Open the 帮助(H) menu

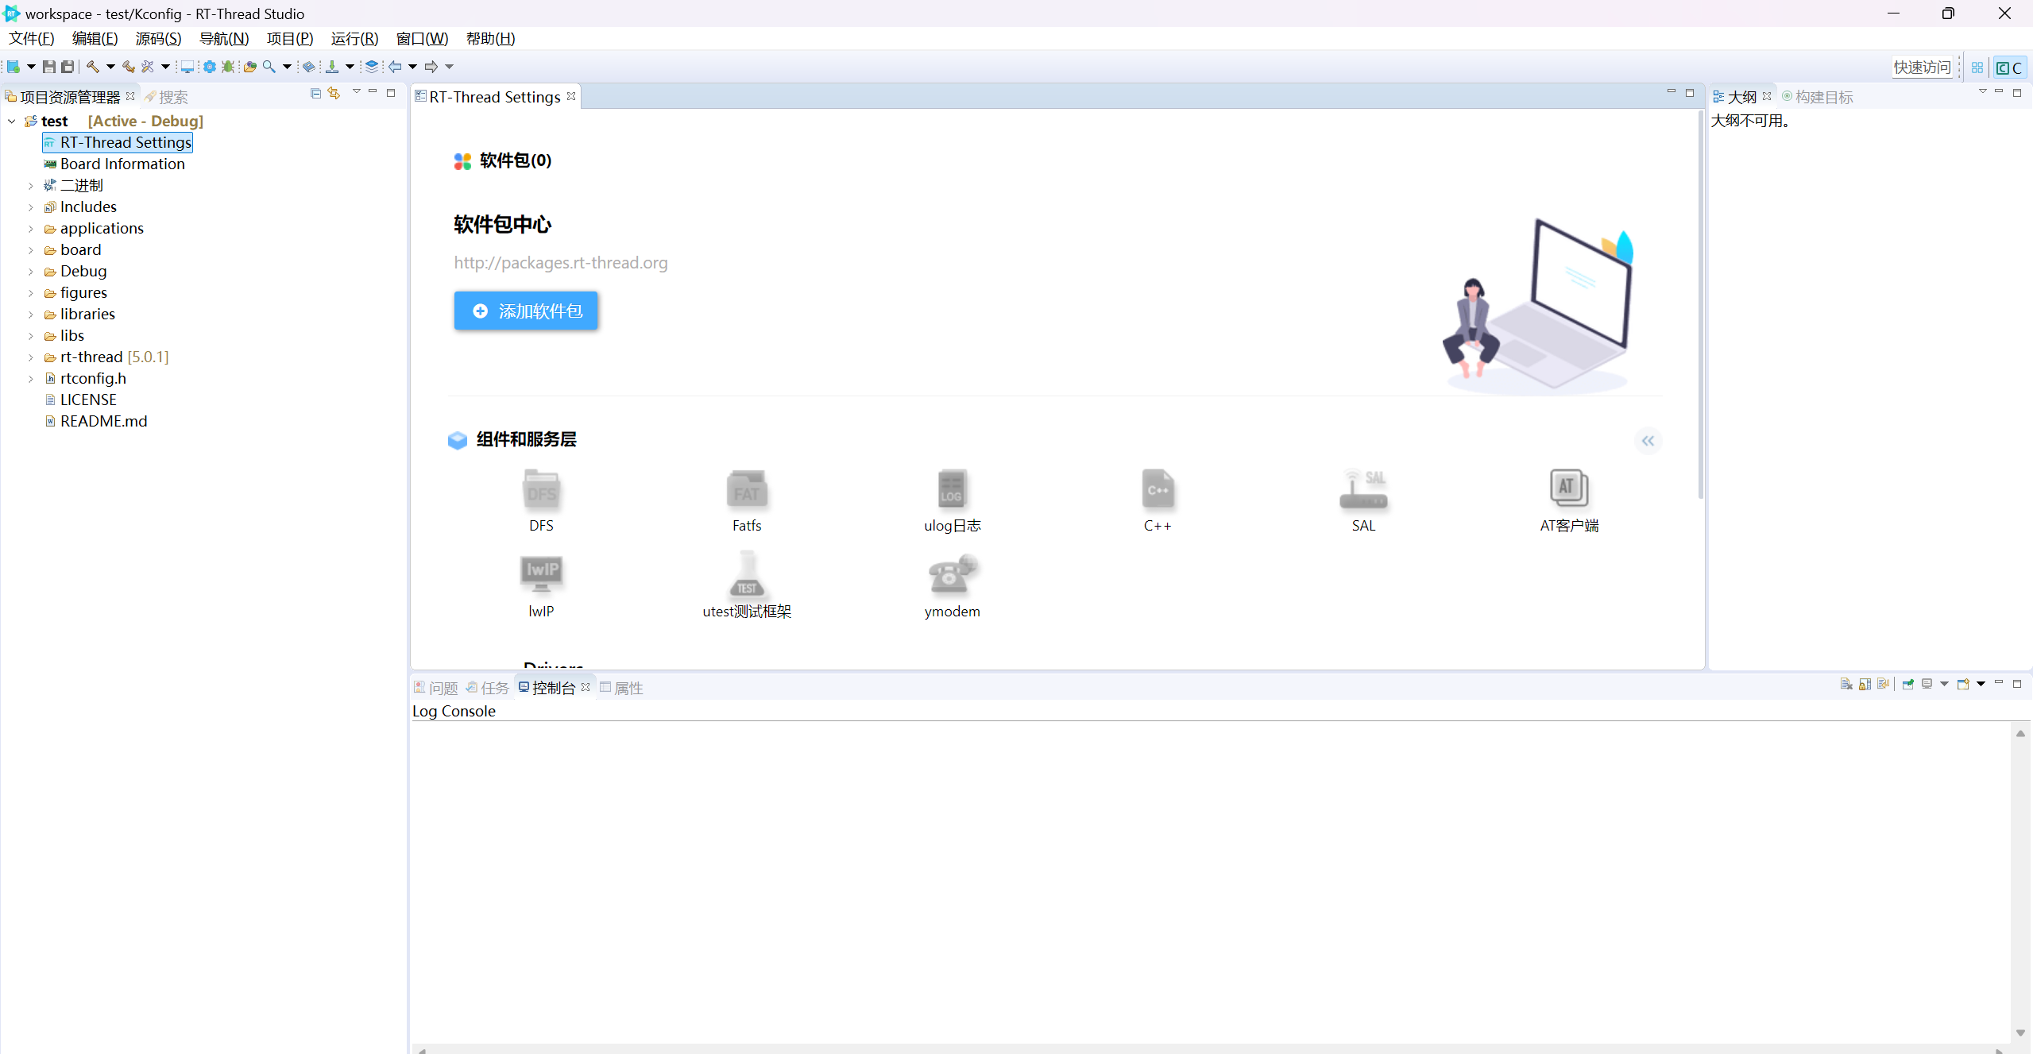(x=490, y=38)
